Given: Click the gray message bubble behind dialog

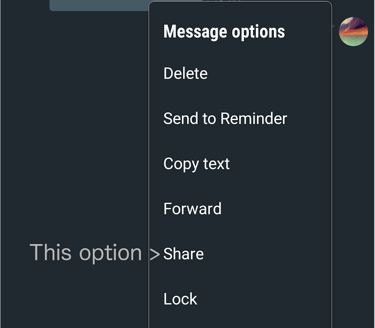Looking at the screenshot, I should [99, 5].
